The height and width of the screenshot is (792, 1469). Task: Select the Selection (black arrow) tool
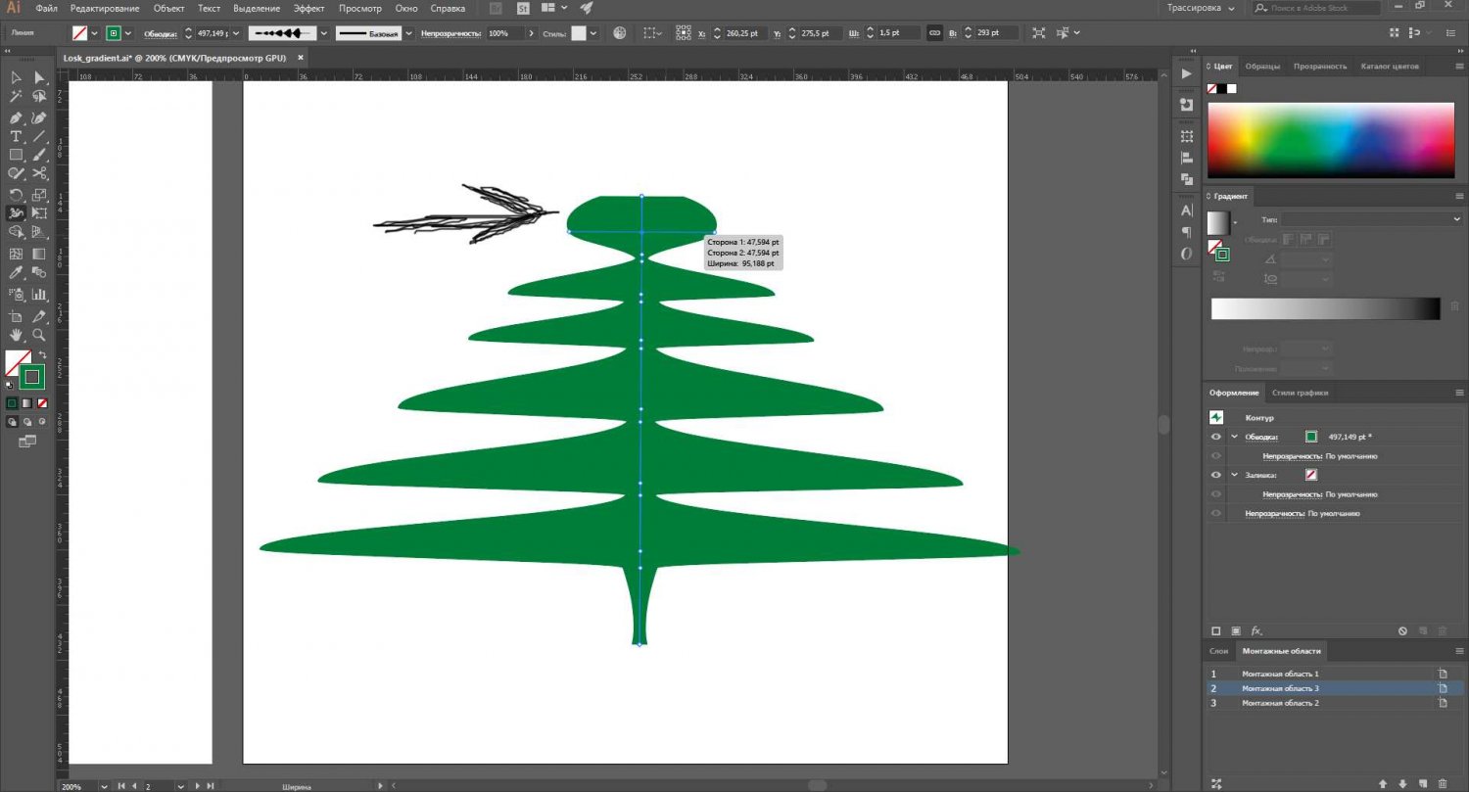17,77
